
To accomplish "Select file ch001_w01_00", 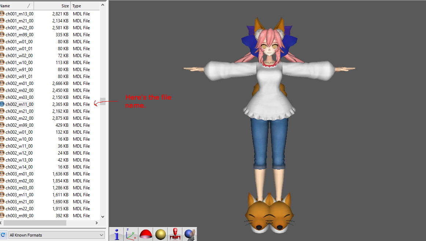I will click(x=19, y=41).
